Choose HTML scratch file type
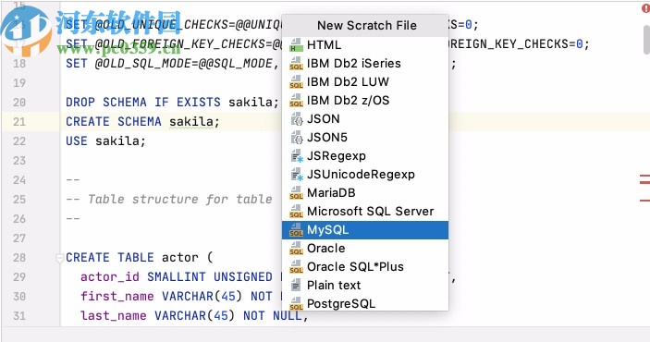 pyautogui.click(x=365, y=44)
